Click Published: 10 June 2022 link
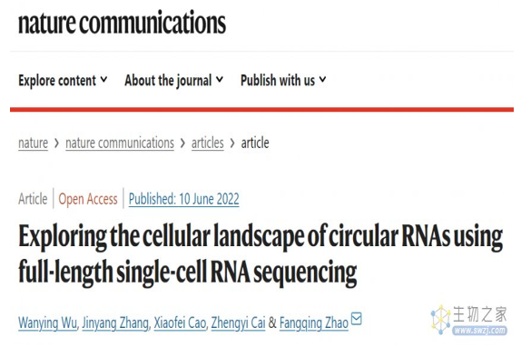The height and width of the screenshot is (347, 531). [x=184, y=199]
